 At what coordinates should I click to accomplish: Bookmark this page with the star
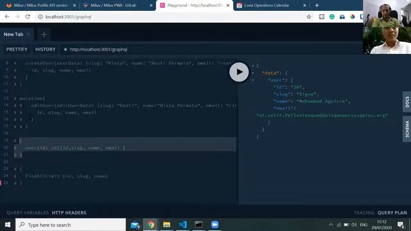309,17
